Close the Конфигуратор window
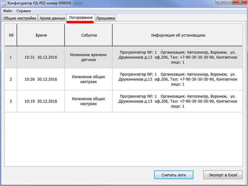This screenshot has width=248, height=186. point(240,2)
